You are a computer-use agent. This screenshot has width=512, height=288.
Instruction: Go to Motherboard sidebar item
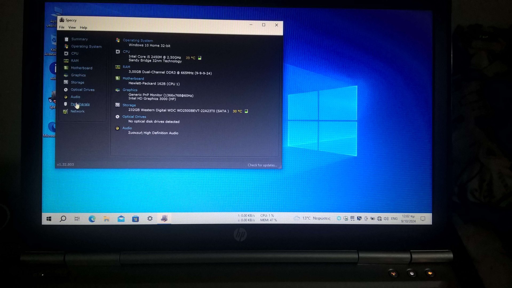[81, 68]
